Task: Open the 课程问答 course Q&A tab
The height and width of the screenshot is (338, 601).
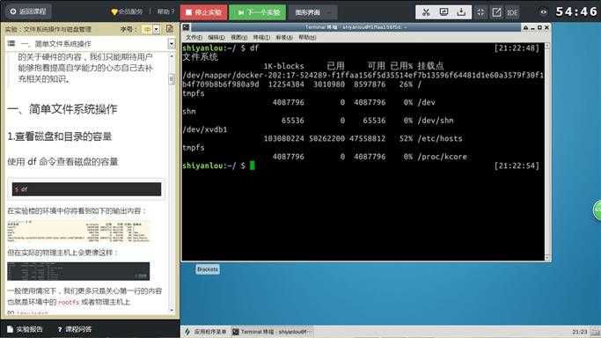Action: click(x=75, y=329)
